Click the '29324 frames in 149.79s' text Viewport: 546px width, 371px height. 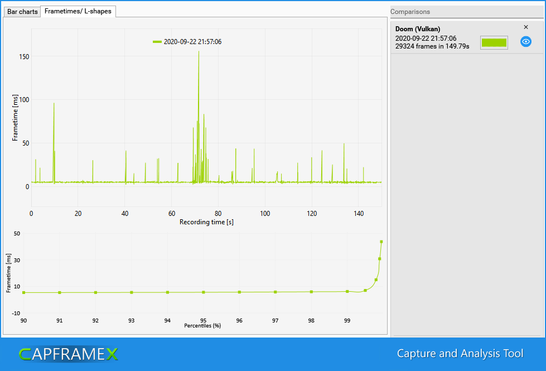click(x=432, y=46)
